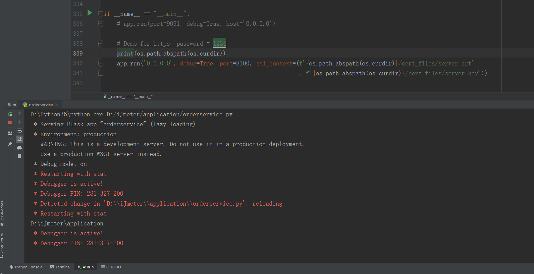Open the restore layout icon

point(10,133)
